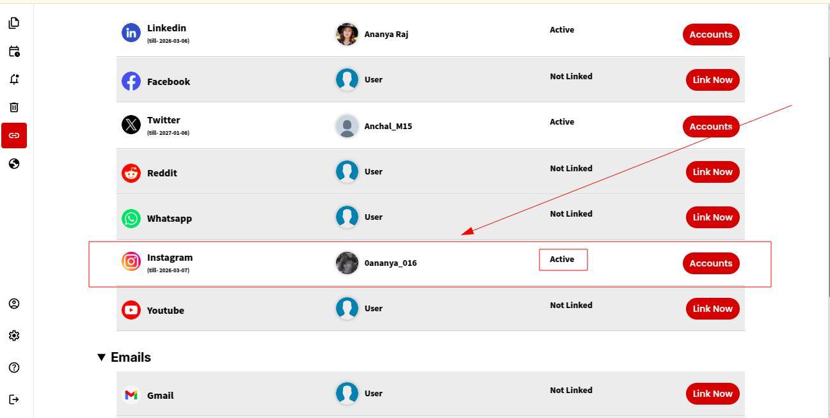Open the globe icon in sidebar

(x=13, y=164)
